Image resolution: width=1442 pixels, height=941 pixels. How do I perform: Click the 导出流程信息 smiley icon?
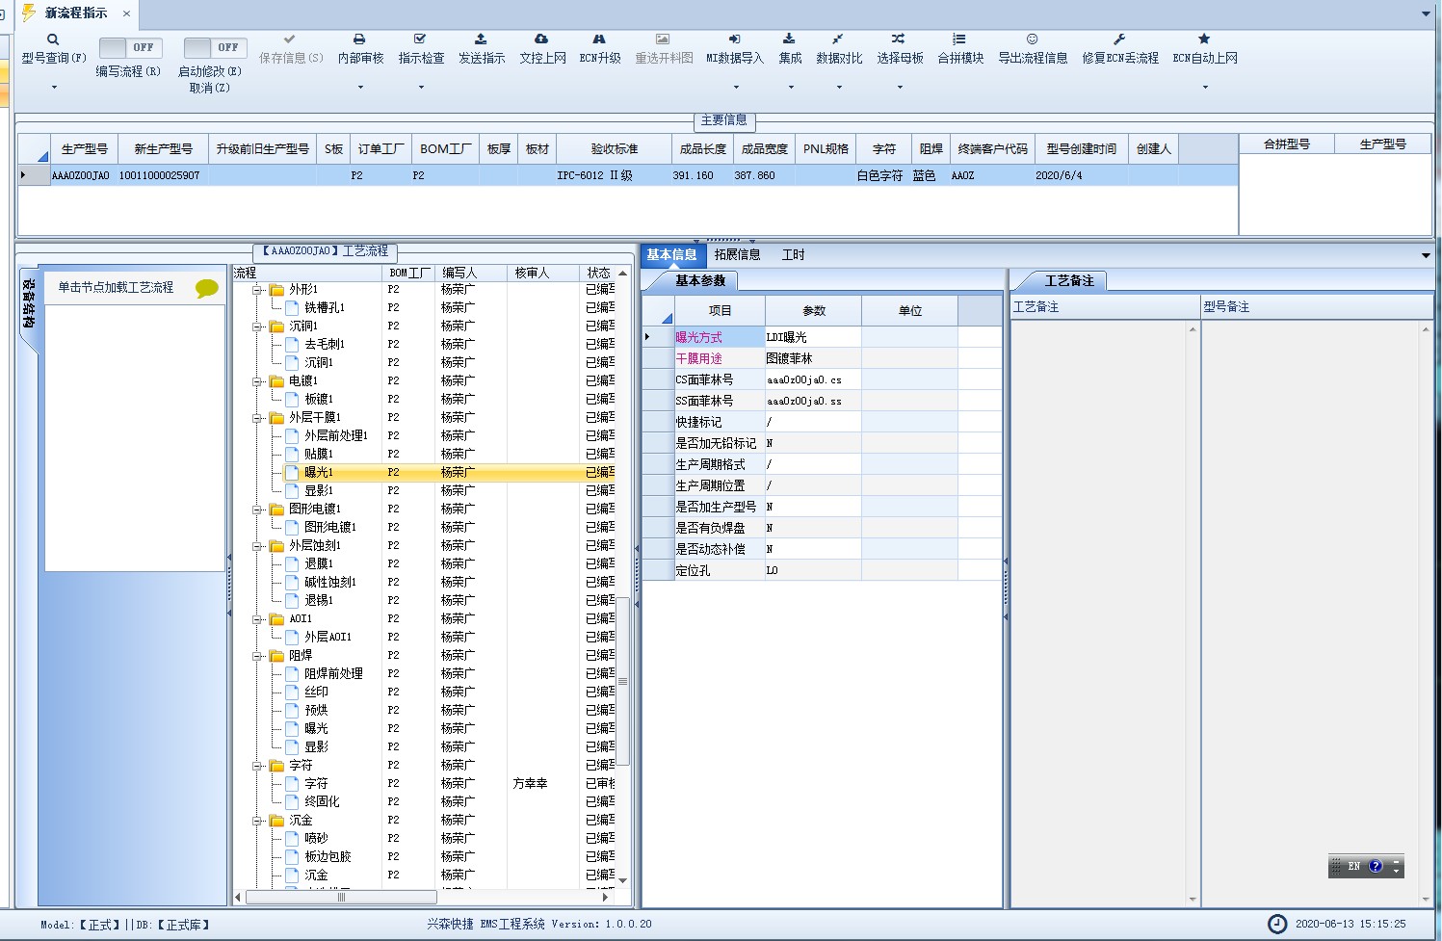point(1032,39)
